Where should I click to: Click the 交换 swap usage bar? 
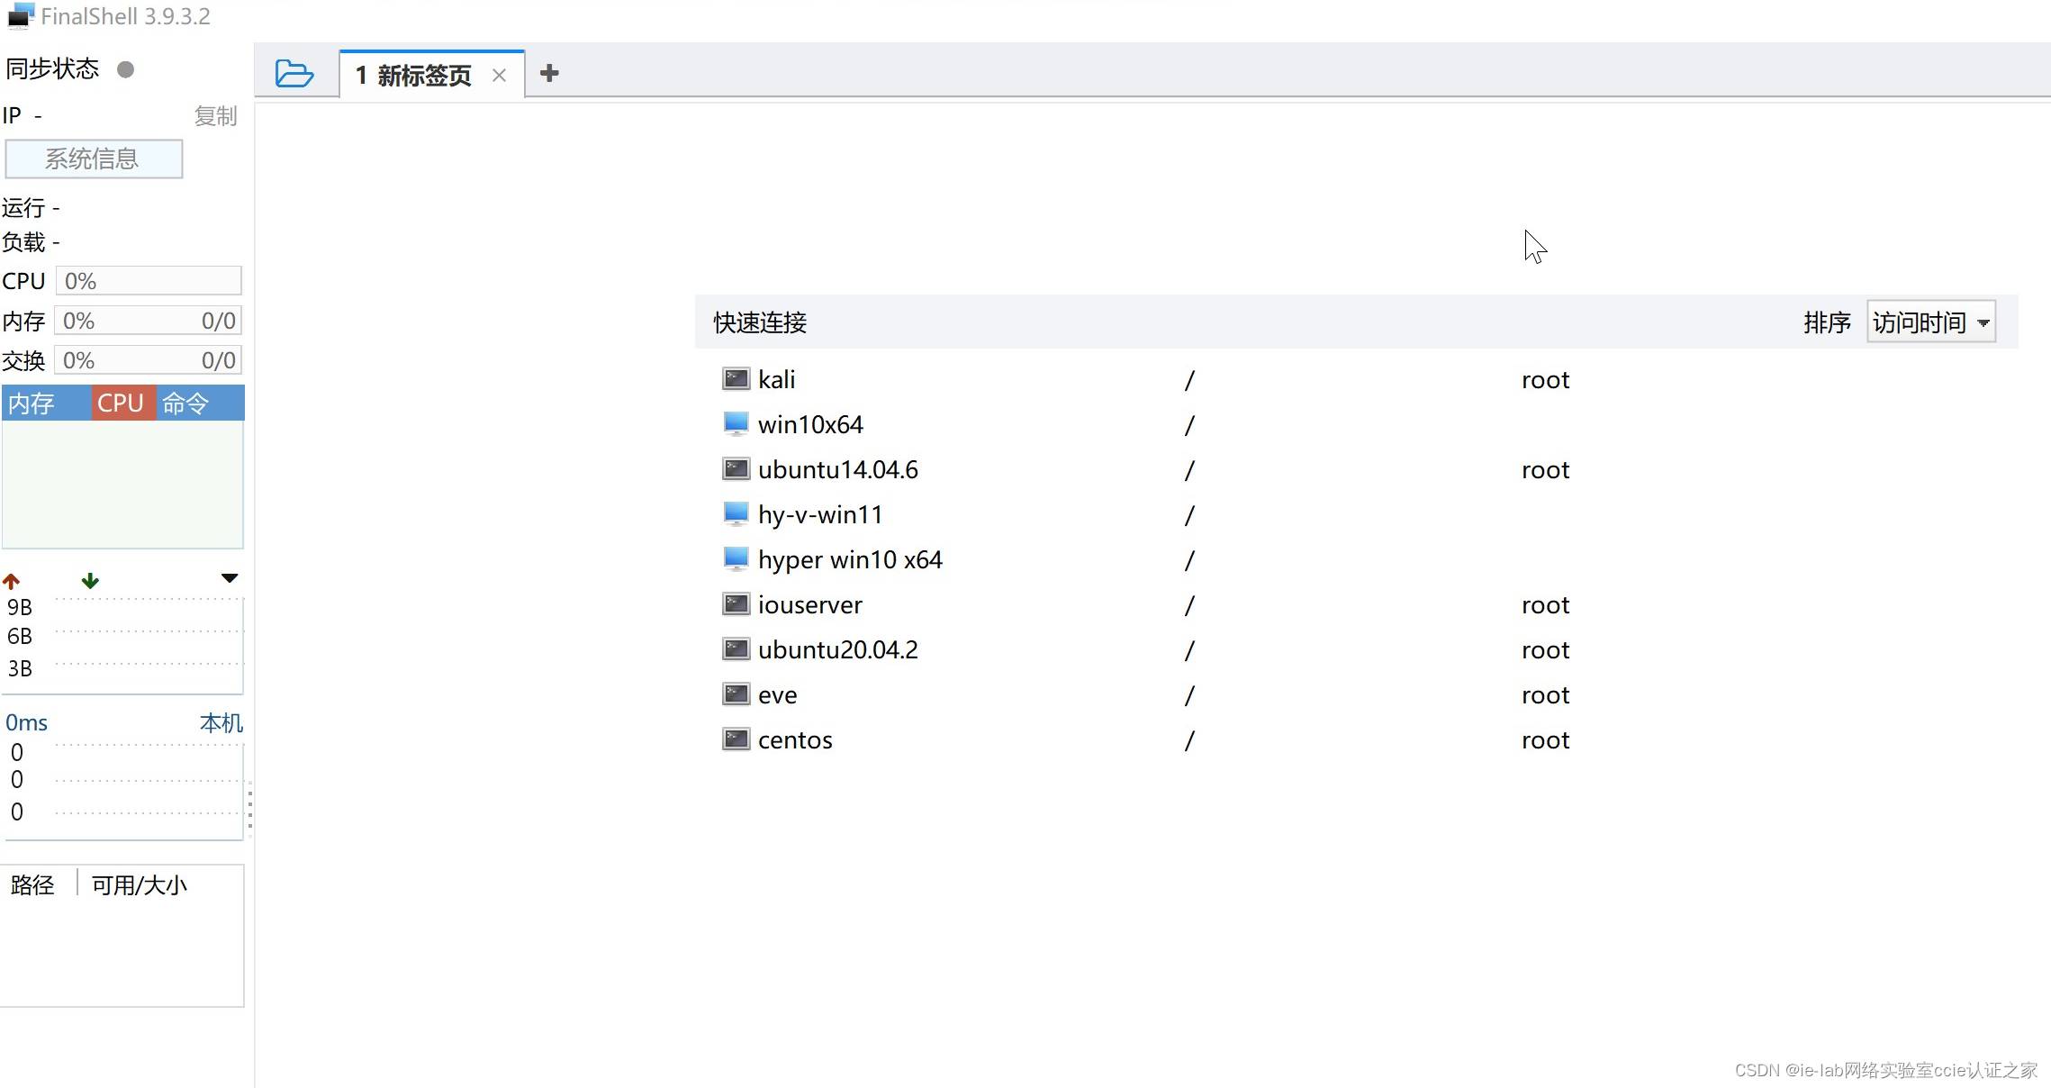tap(149, 360)
